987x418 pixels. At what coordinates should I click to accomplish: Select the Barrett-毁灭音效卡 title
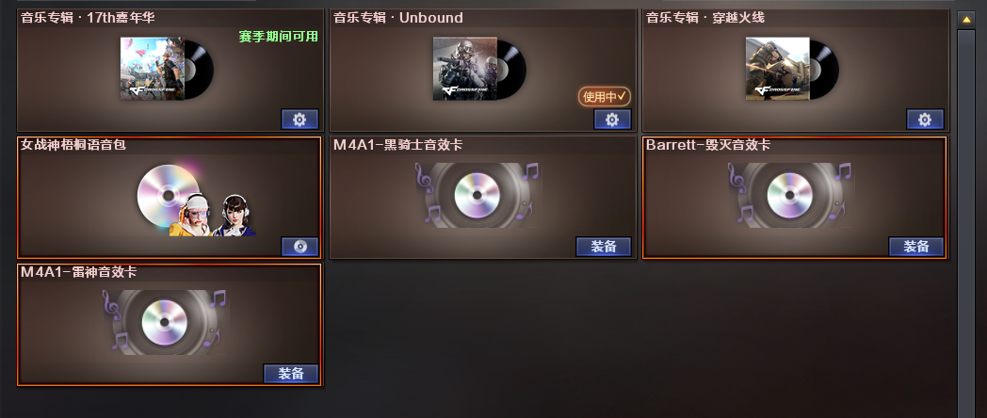708,145
